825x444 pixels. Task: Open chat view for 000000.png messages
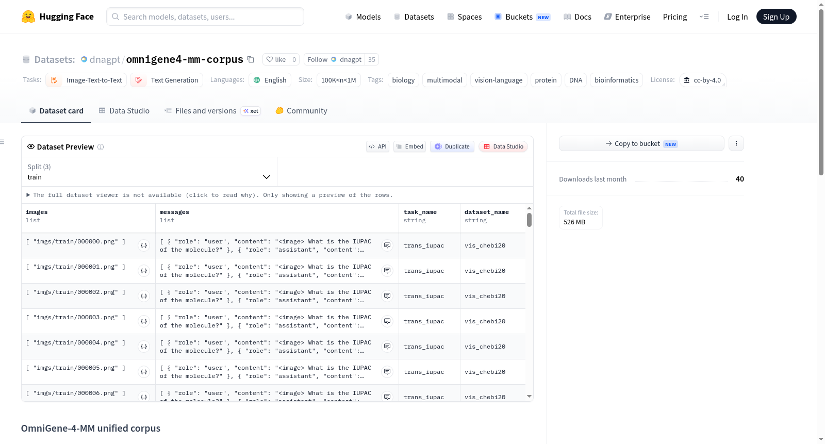pyautogui.click(x=387, y=245)
